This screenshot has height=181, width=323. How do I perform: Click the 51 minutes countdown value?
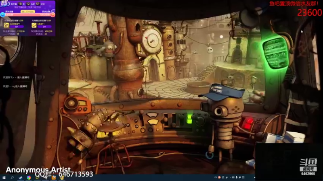click(38, 4)
